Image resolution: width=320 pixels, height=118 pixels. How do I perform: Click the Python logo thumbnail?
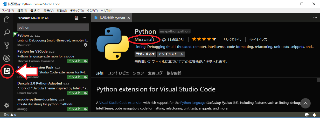112,44
